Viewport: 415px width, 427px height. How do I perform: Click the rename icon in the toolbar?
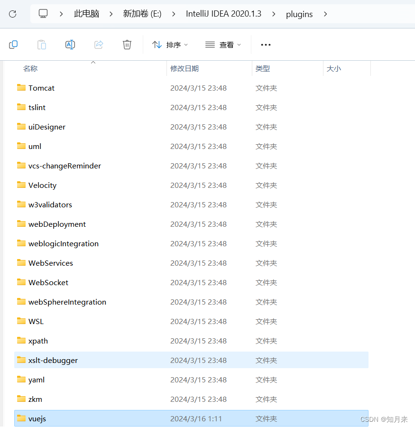pos(70,45)
